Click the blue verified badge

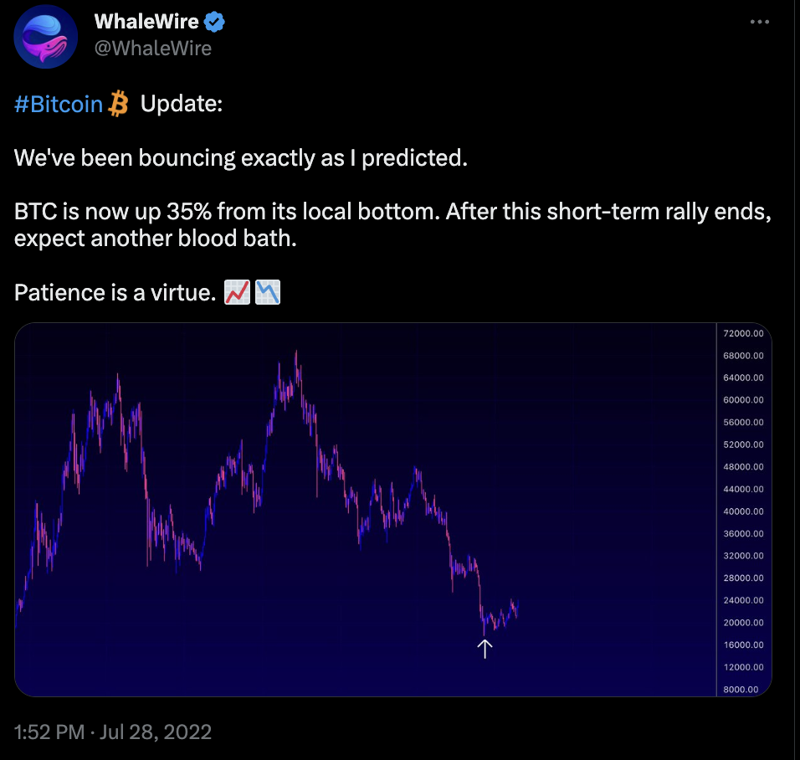(214, 22)
